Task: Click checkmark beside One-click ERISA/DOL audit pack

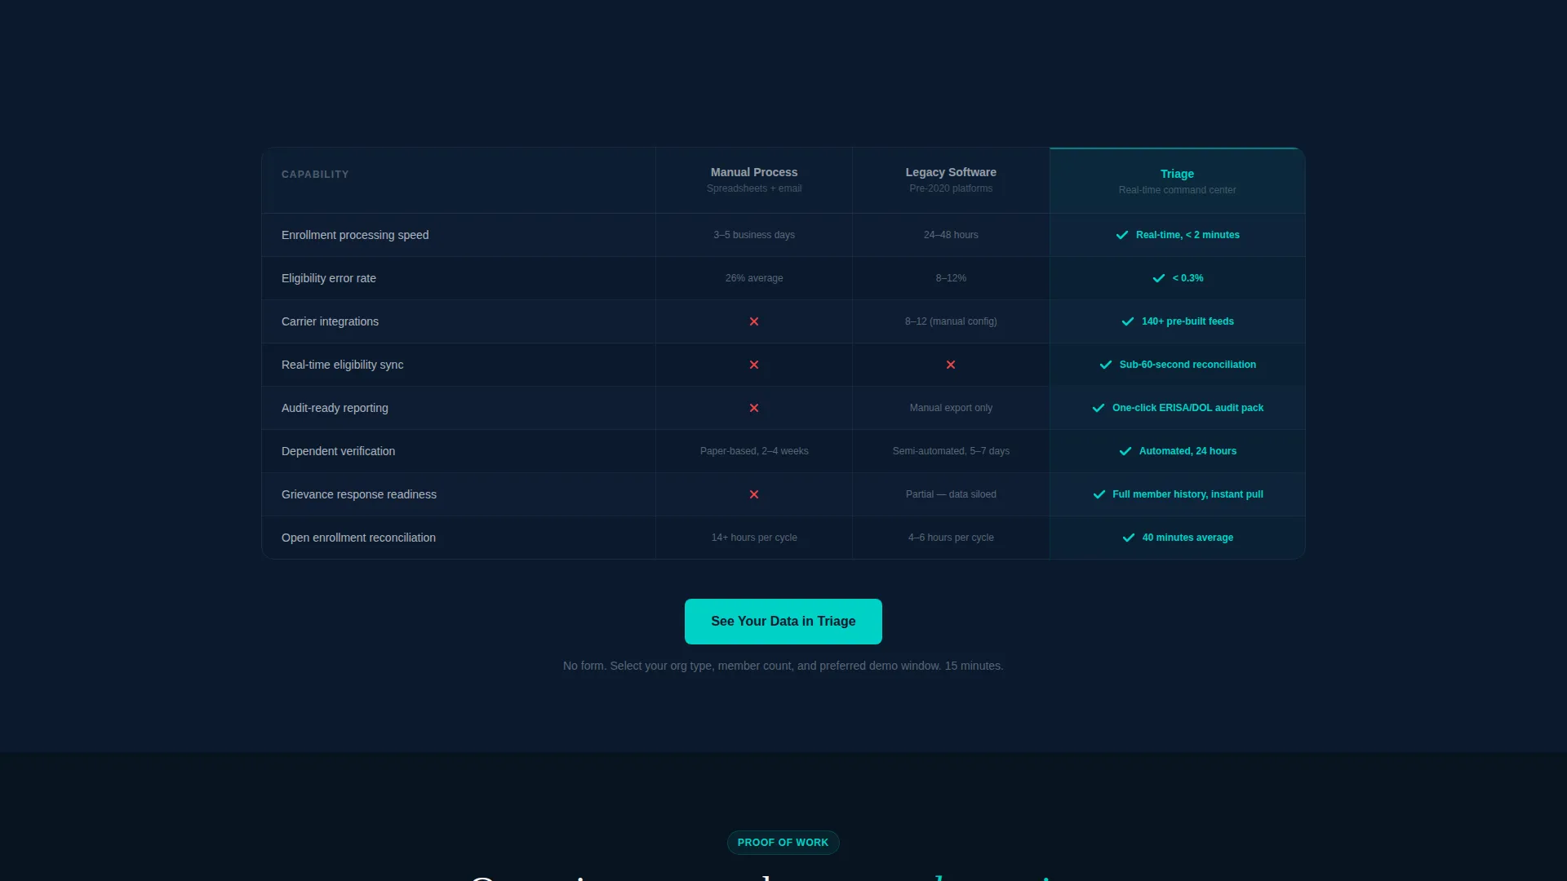Action: click(x=1099, y=408)
